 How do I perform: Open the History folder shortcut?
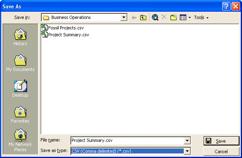(20, 37)
